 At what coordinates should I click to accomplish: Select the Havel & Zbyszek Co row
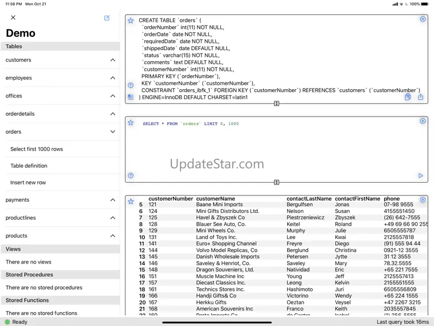282,217
